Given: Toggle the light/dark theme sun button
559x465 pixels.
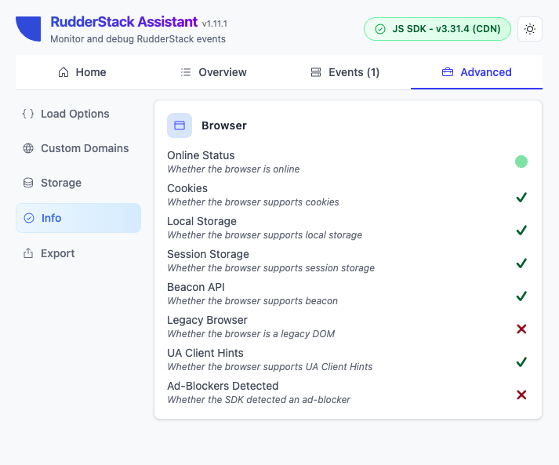Looking at the screenshot, I should click(x=530, y=29).
